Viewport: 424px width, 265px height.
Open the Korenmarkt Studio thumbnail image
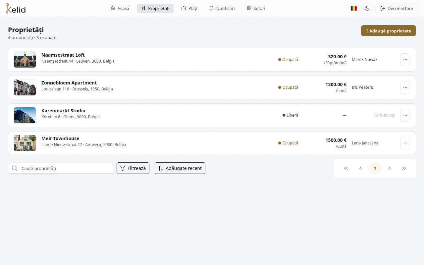[x=25, y=115]
